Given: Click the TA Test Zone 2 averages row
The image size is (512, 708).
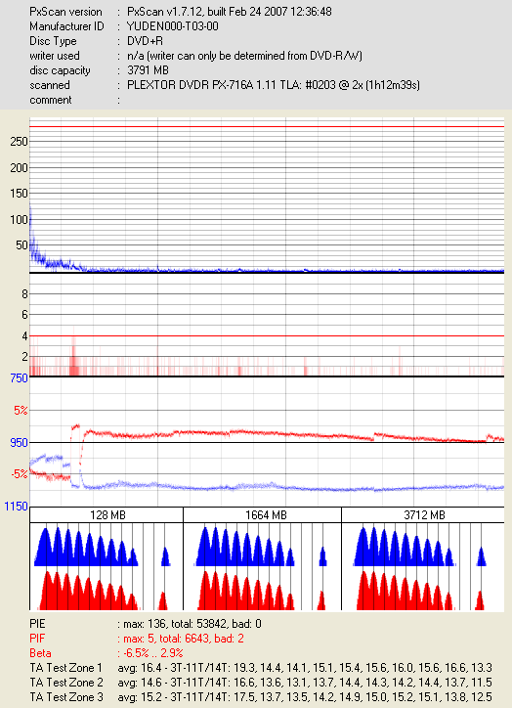Looking at the screenshot, I should coord(260,683).
